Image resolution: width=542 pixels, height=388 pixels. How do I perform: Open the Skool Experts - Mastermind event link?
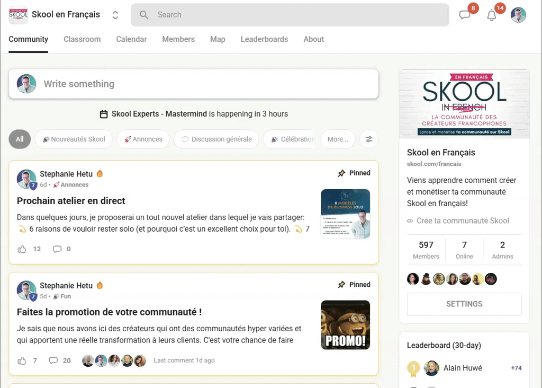(x=159, y=114)
